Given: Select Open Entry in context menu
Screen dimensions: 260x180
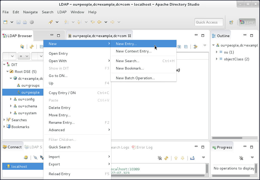Looking at the screenshot, I should [x=77, y=53].
